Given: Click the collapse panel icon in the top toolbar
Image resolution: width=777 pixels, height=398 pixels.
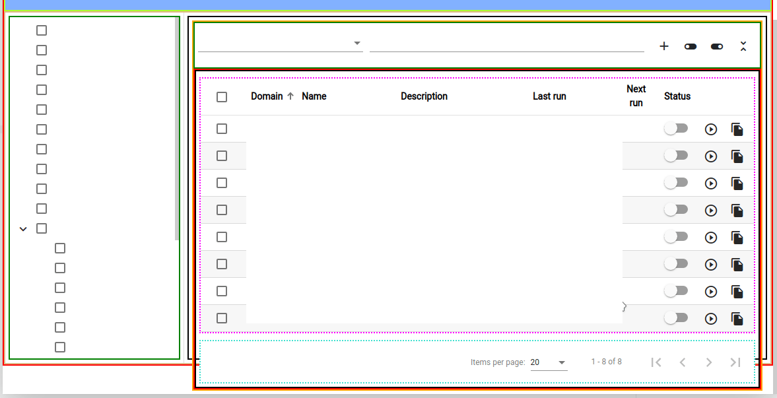Looking at the screenshot, I should (743, 46).
